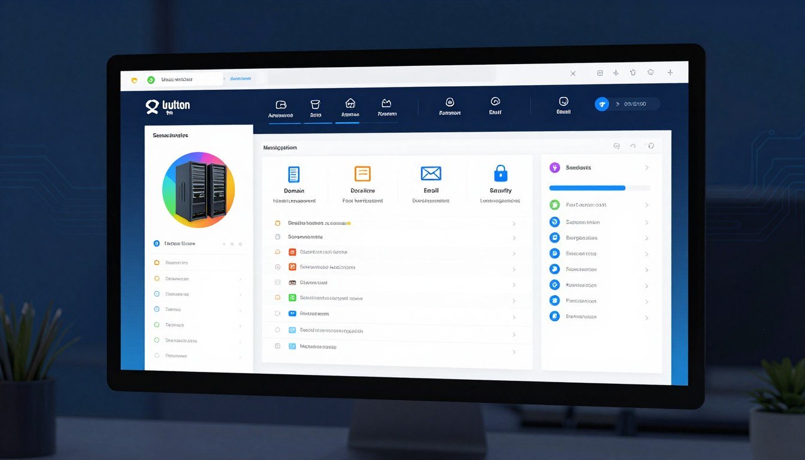This screenshot has height=460, width=805.
Task: Click the blue progress bar in right panel
Action: (x=587, y=188)
